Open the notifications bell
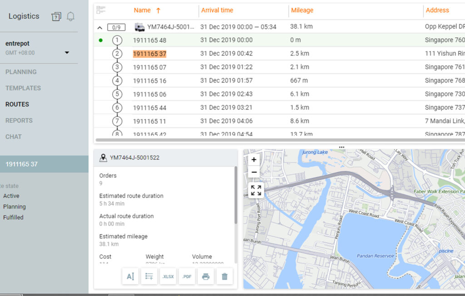The image size is (465, 296). (70, 16)
